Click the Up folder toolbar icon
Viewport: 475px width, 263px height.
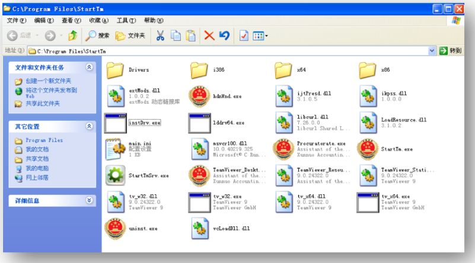pyautogui.click(x=69, y=36)
